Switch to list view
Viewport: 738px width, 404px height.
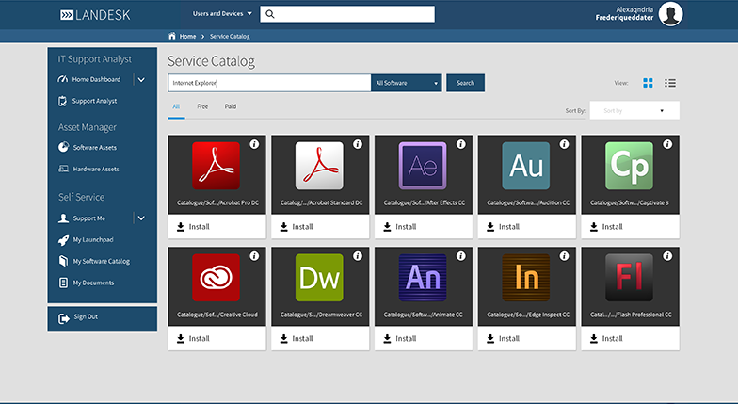point(670,83)
